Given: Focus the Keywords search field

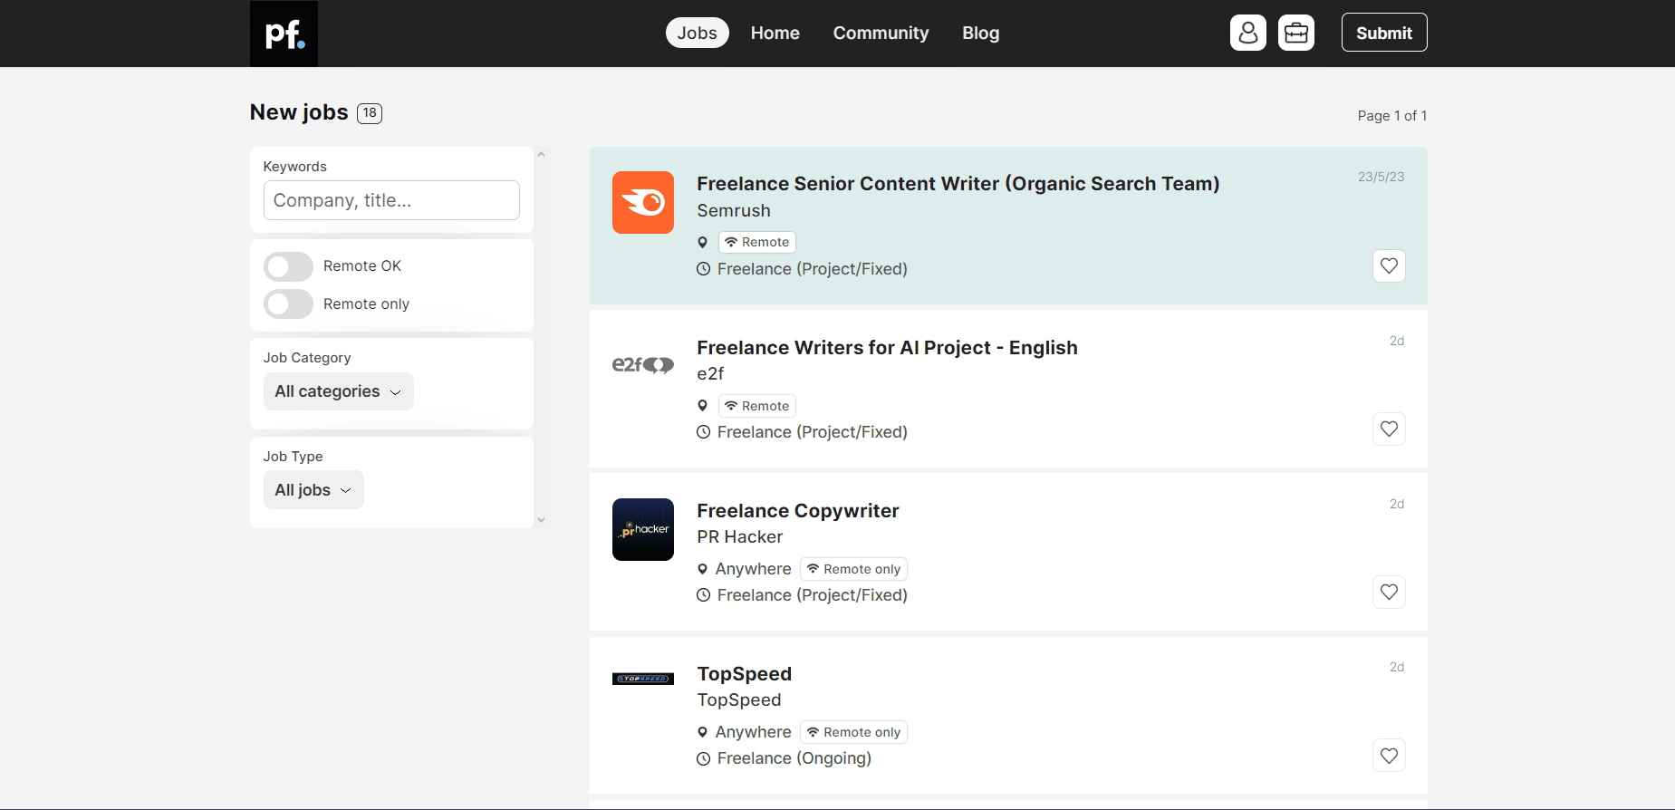Looking at the screenshot, I should 391,200.
